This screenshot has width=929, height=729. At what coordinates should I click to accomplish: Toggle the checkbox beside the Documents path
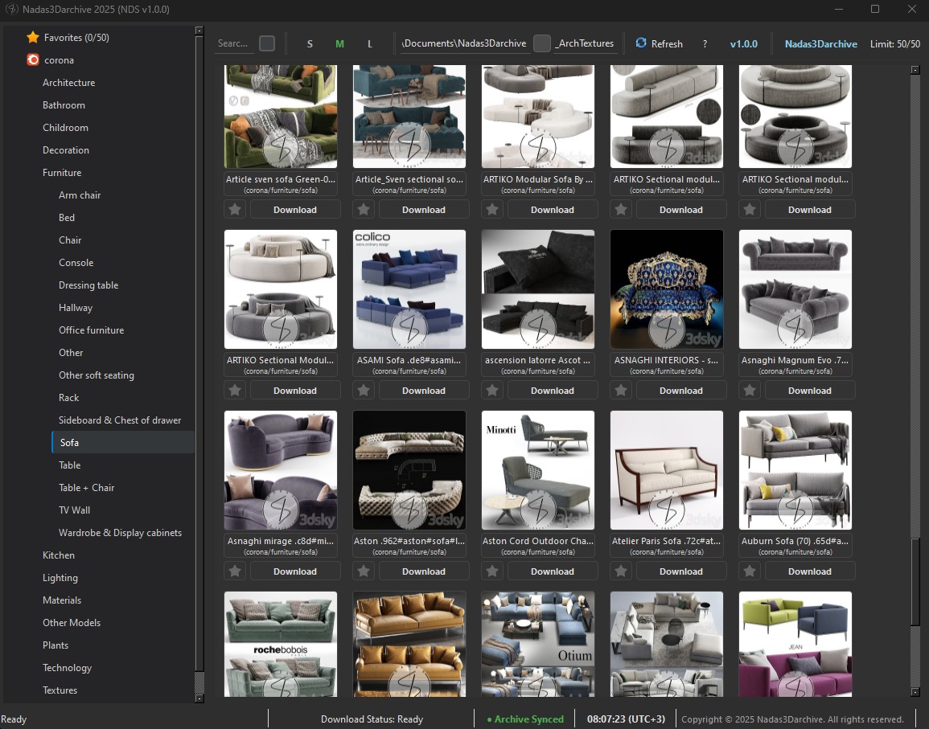point(542,43)
